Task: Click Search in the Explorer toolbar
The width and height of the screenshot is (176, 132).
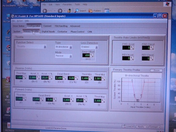Action: click(x=81, y=11)
